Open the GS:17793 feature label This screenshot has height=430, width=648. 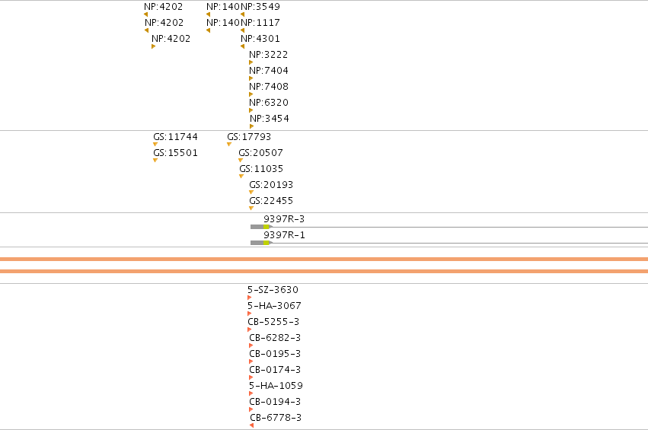pos(249,137)
